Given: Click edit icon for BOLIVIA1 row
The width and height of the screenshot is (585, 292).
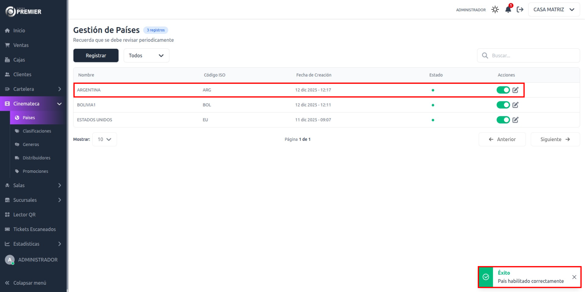Looking at the screenshot, I should [x=515, y=105].
